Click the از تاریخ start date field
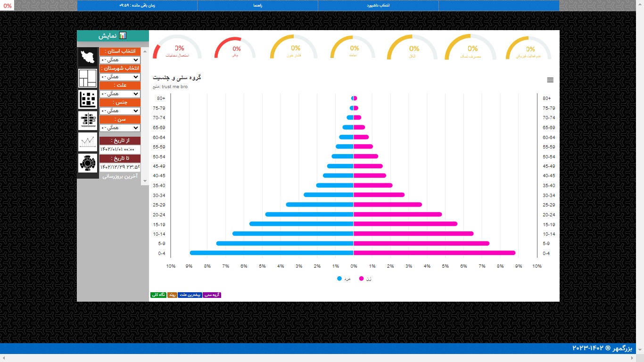 tap(120, 149)
